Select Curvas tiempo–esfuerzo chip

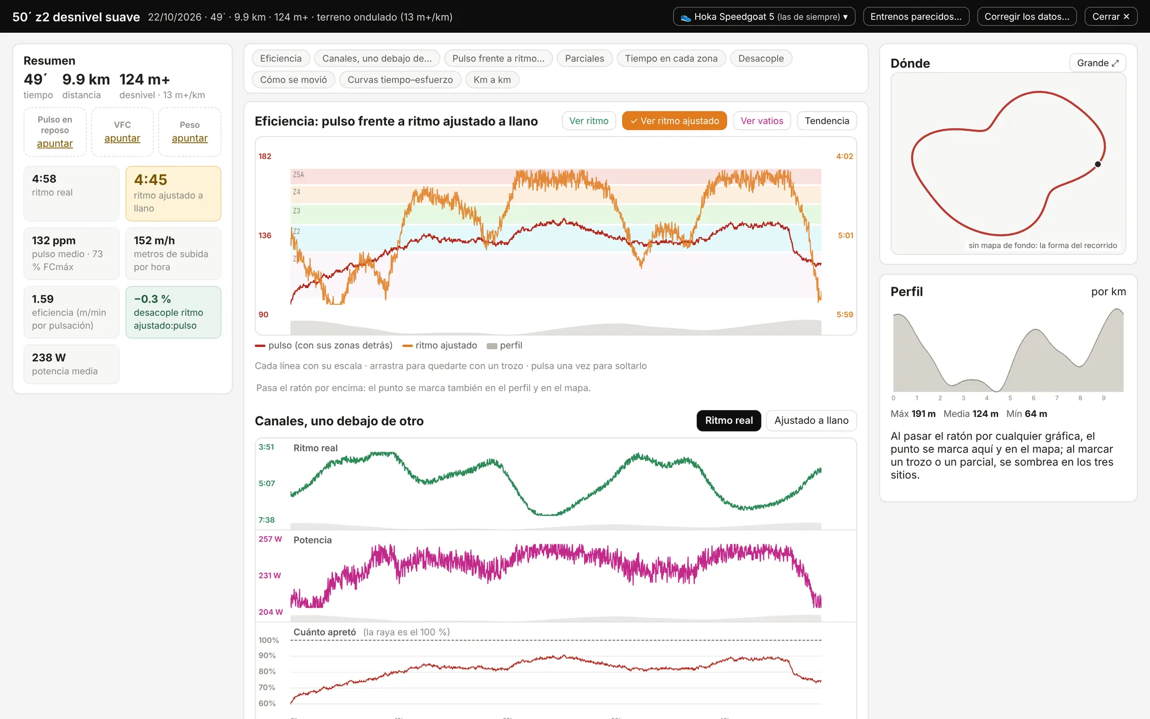[x=400, y=79]
